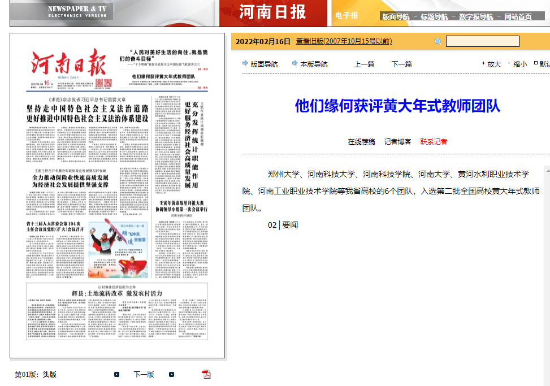Click the arrow icon beside 本版导航
The width and height of the screenshot is (550, 386).
point(295,63)
